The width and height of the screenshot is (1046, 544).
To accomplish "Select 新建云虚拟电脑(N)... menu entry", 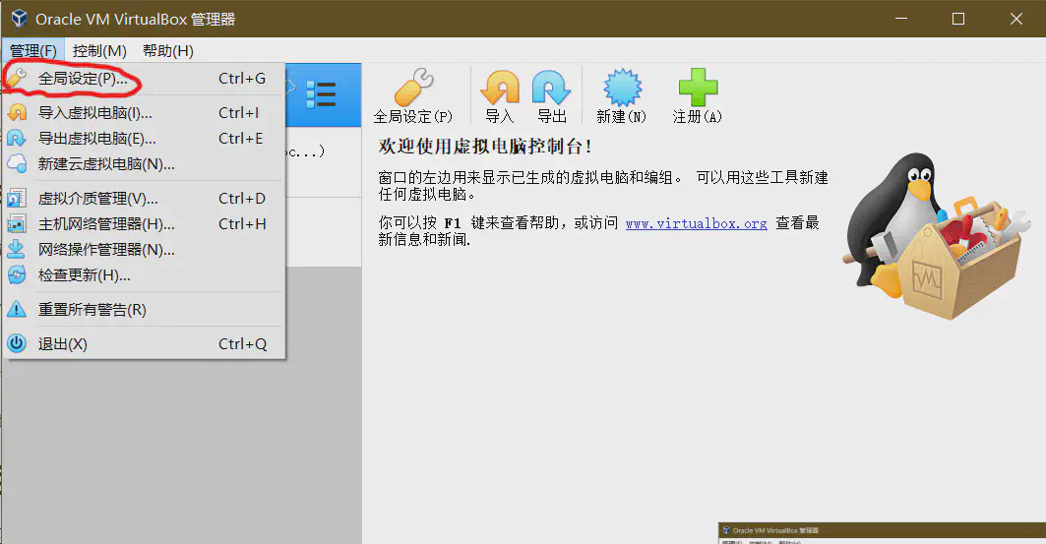I will 144,163.
